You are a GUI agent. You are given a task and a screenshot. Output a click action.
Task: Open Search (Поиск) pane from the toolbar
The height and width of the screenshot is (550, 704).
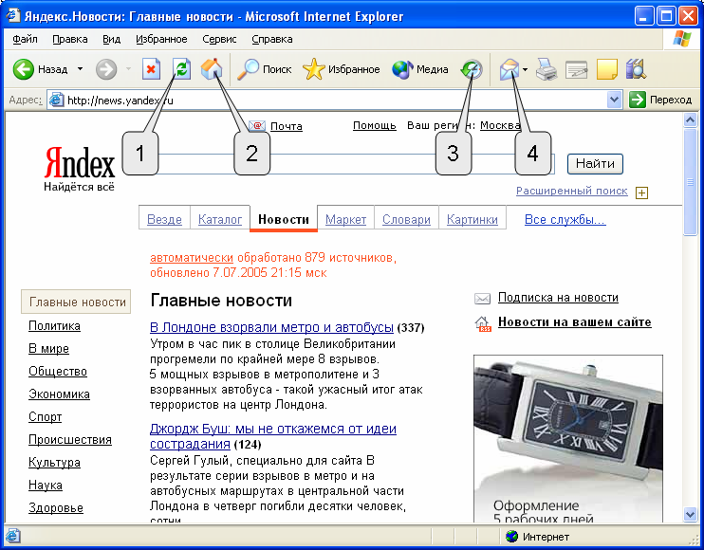[x=265, y=69]
